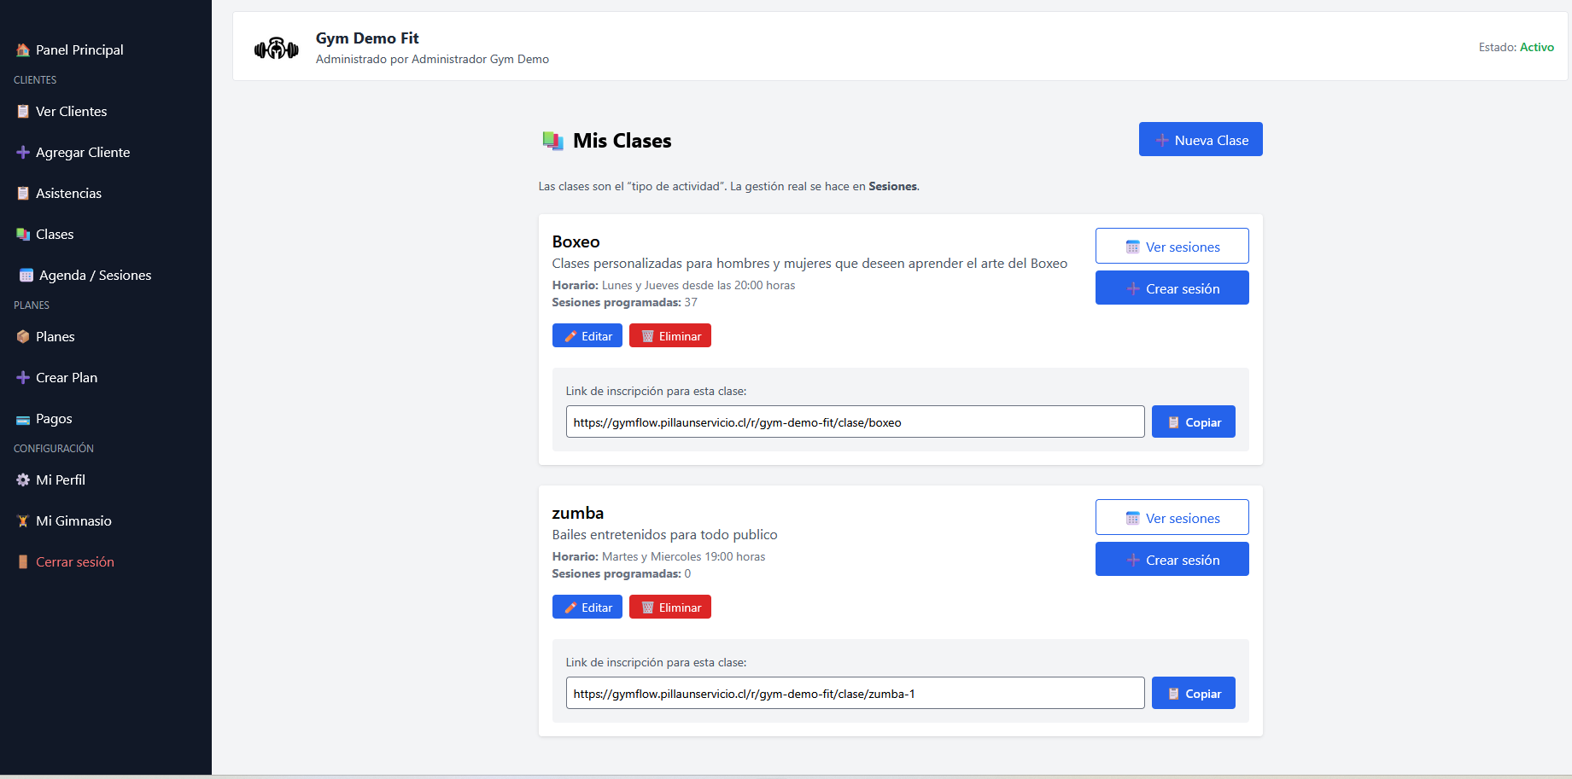This screenshot has width=1572, height=779.
Task: Click the Boxeo class title
Action: click(x=576, y=241)
